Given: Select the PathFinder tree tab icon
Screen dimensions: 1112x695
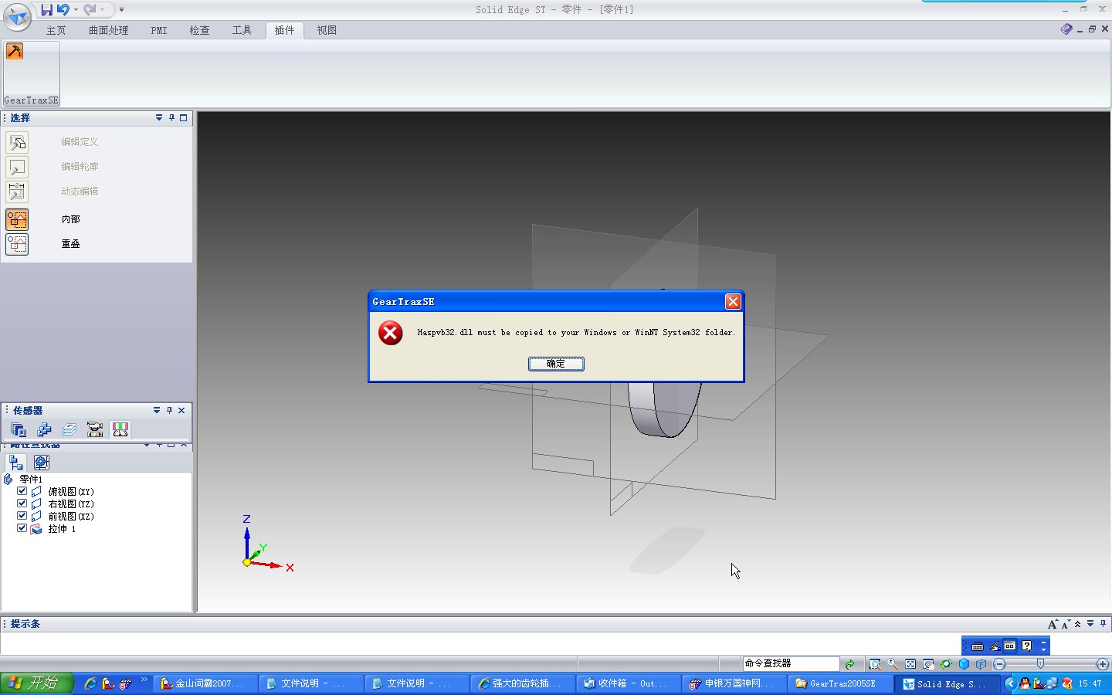Looking at the screenshot, I should [x=16, y=463].
